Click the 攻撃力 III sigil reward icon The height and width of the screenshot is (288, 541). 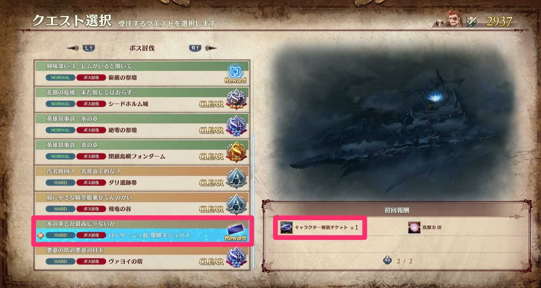414,227
